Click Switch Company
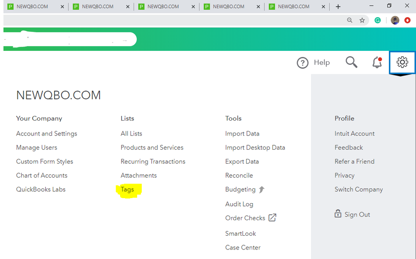416x259 pixels. [359, 189]
